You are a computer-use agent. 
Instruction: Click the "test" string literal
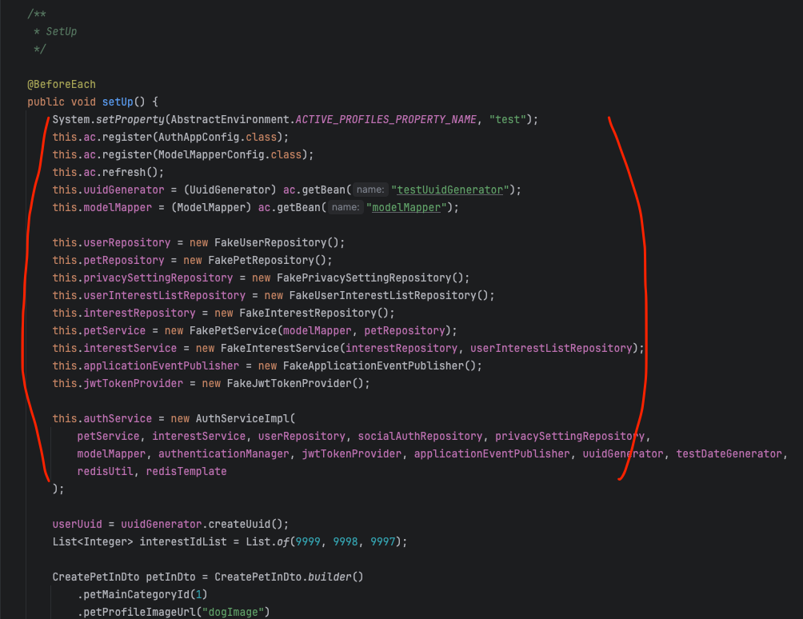[508, 119]
